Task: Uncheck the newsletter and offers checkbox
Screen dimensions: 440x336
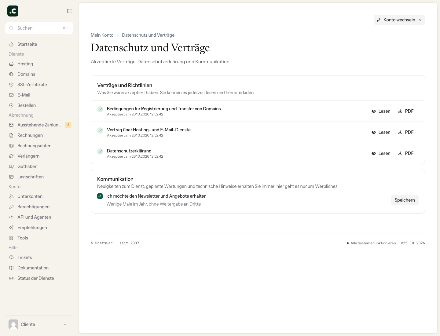Action: (x=100, y=196)
